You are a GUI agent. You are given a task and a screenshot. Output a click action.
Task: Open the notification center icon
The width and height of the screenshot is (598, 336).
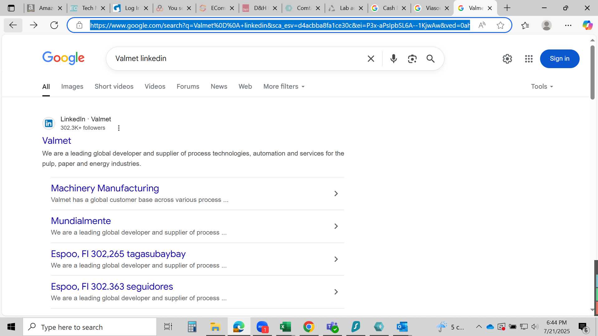[583, 327]
